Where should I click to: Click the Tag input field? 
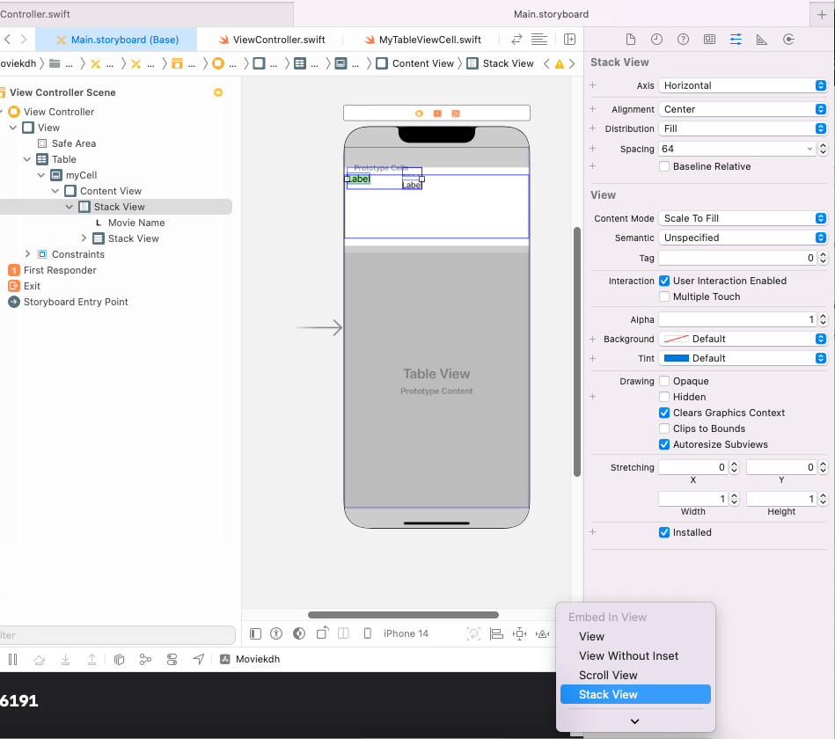[738, 258]
